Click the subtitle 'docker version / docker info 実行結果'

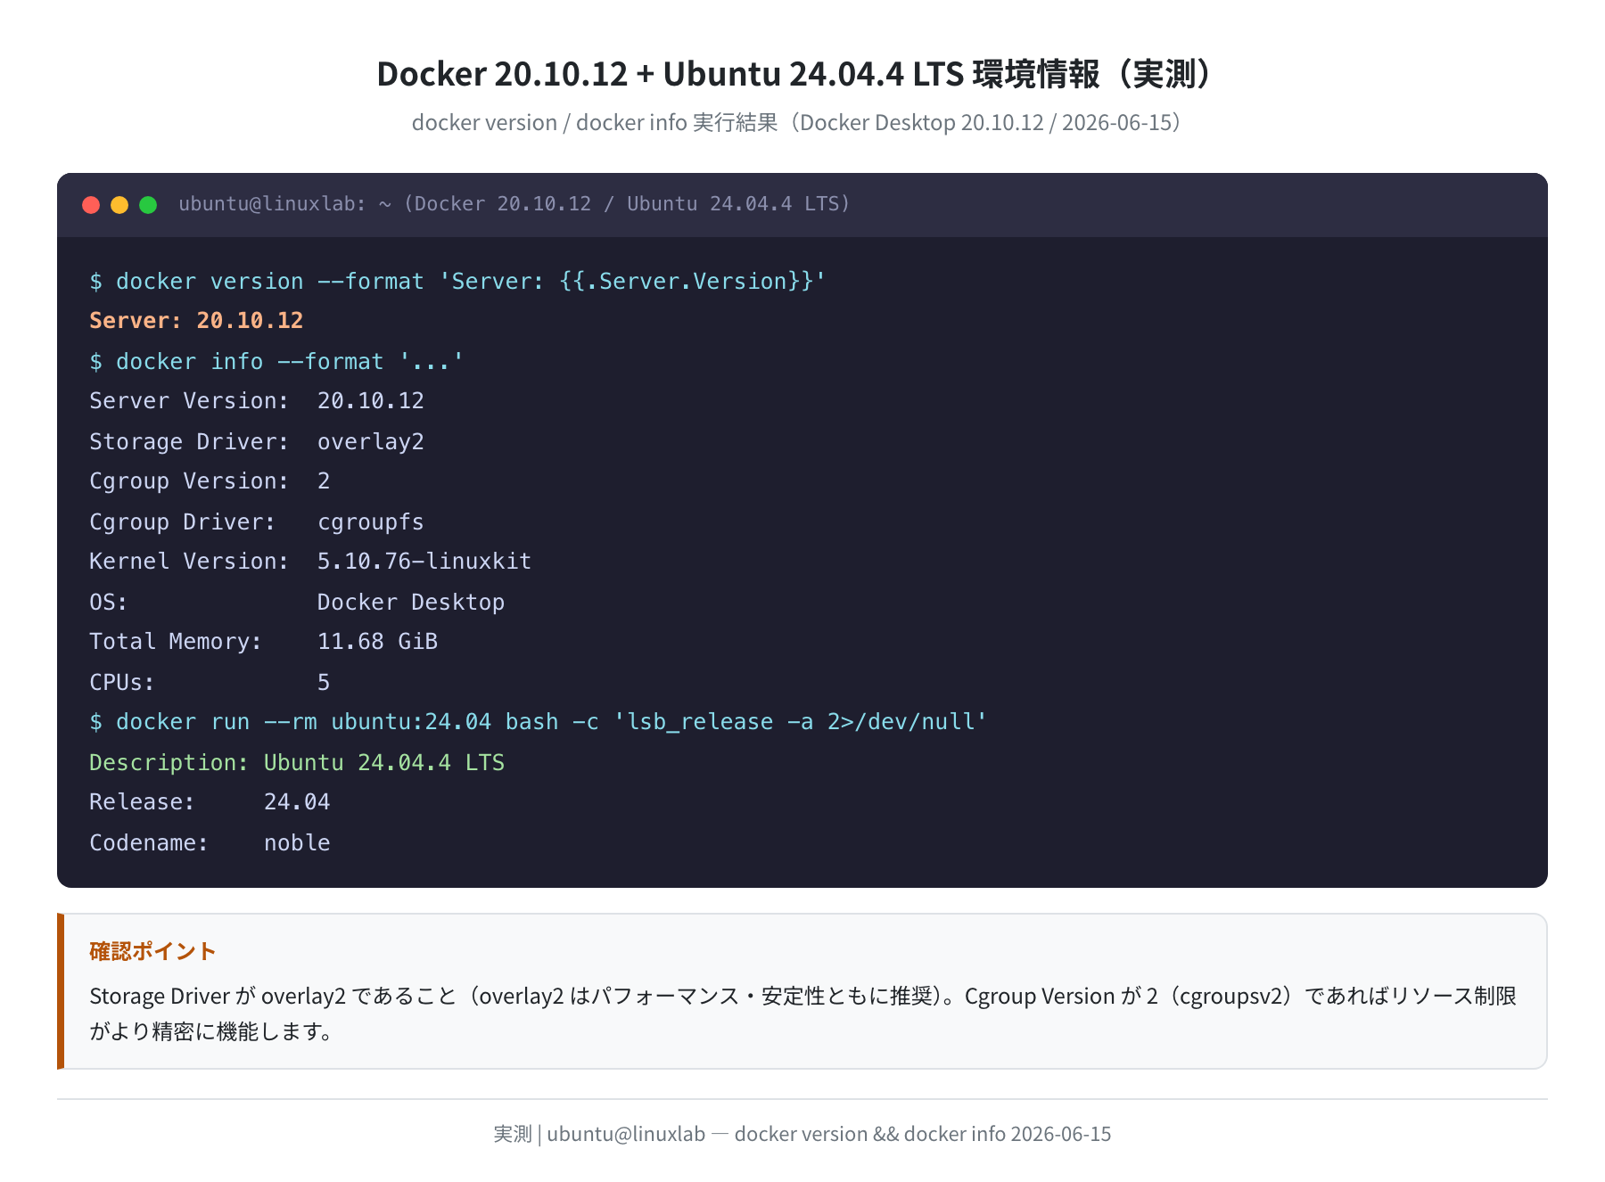point(595,122)
